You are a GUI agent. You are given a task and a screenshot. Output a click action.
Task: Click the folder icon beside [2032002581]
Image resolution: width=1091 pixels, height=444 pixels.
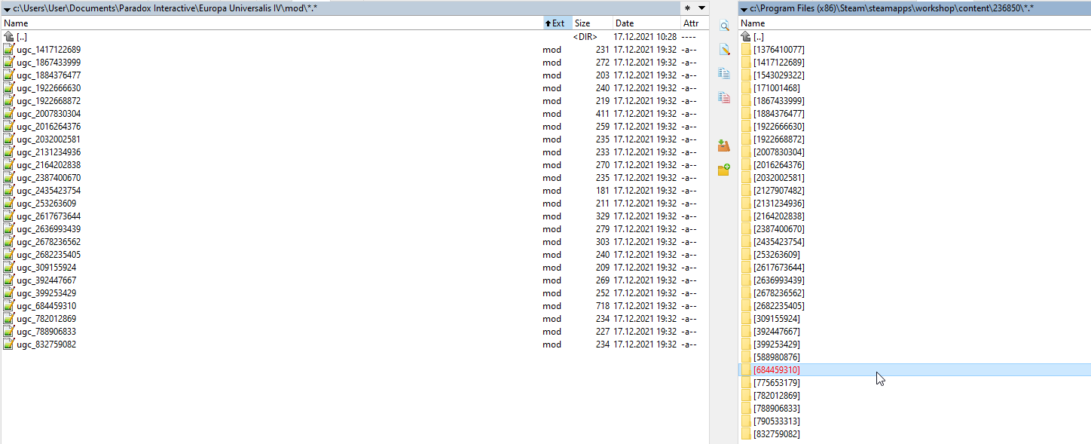[x=746, y=178]
